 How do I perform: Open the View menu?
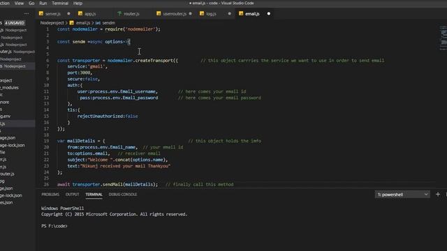point(19,3)
